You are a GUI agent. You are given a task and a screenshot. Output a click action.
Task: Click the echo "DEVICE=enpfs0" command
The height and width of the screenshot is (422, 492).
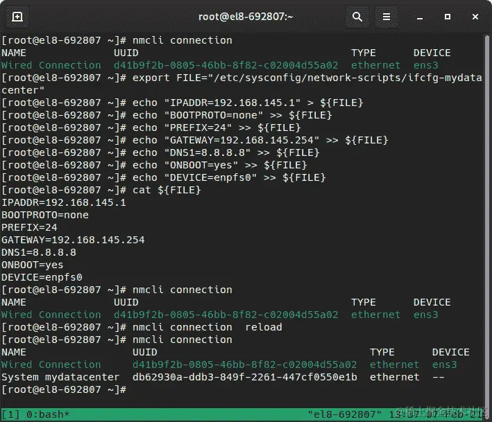point(229,177)
